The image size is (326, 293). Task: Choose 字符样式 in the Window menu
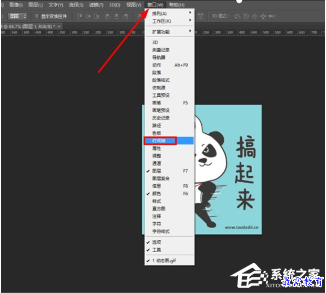169,232
